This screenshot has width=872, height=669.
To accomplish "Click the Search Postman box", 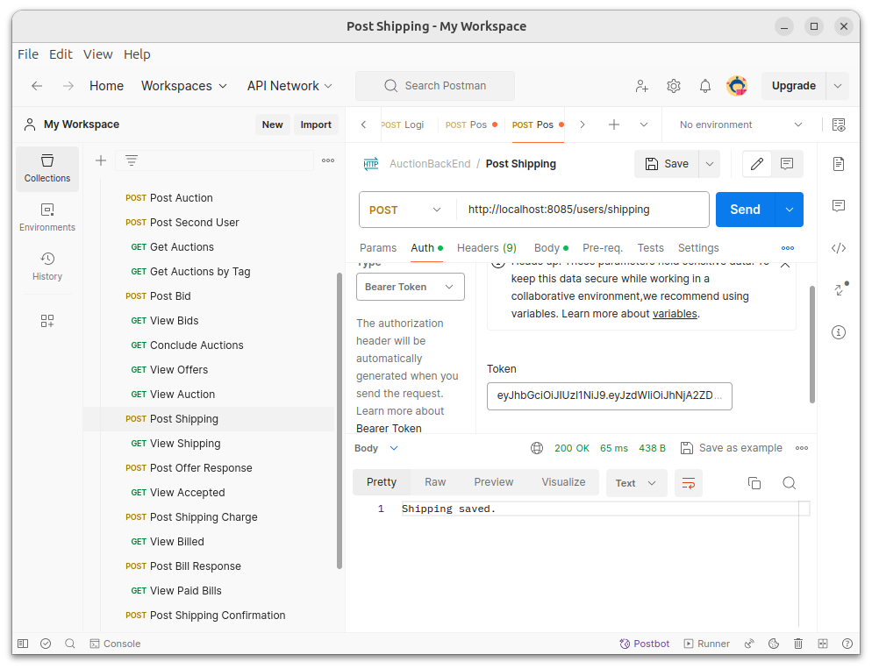I will [435, 86].
